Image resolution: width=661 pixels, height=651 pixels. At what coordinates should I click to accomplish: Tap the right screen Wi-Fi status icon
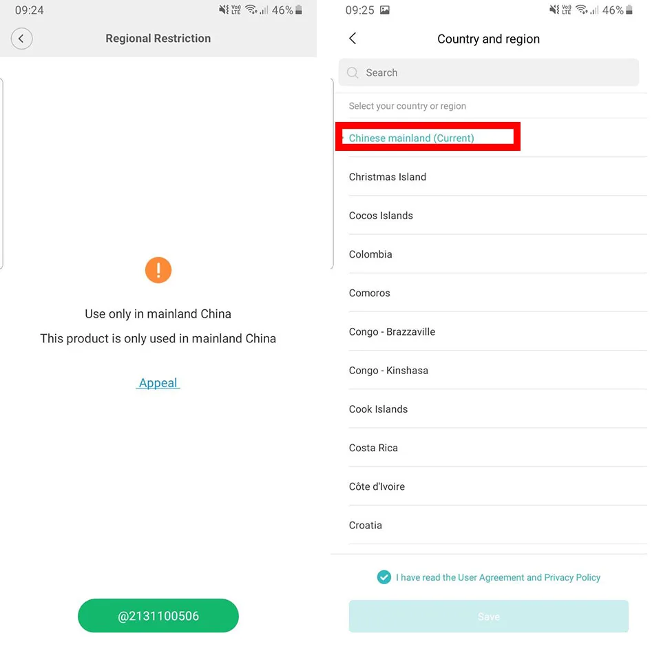(x=582, y=10)
